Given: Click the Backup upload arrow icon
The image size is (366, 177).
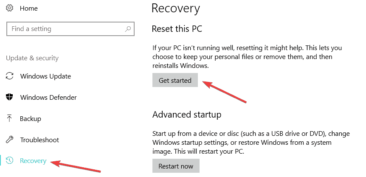Looking at the screenshot, I should [x=9, y=119].
